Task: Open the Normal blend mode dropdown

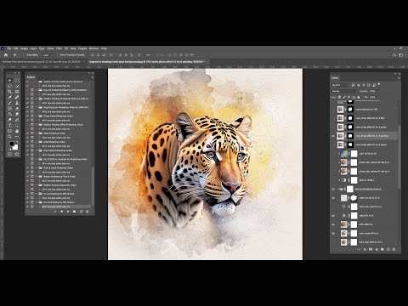Action: click(x=344, y=91)
